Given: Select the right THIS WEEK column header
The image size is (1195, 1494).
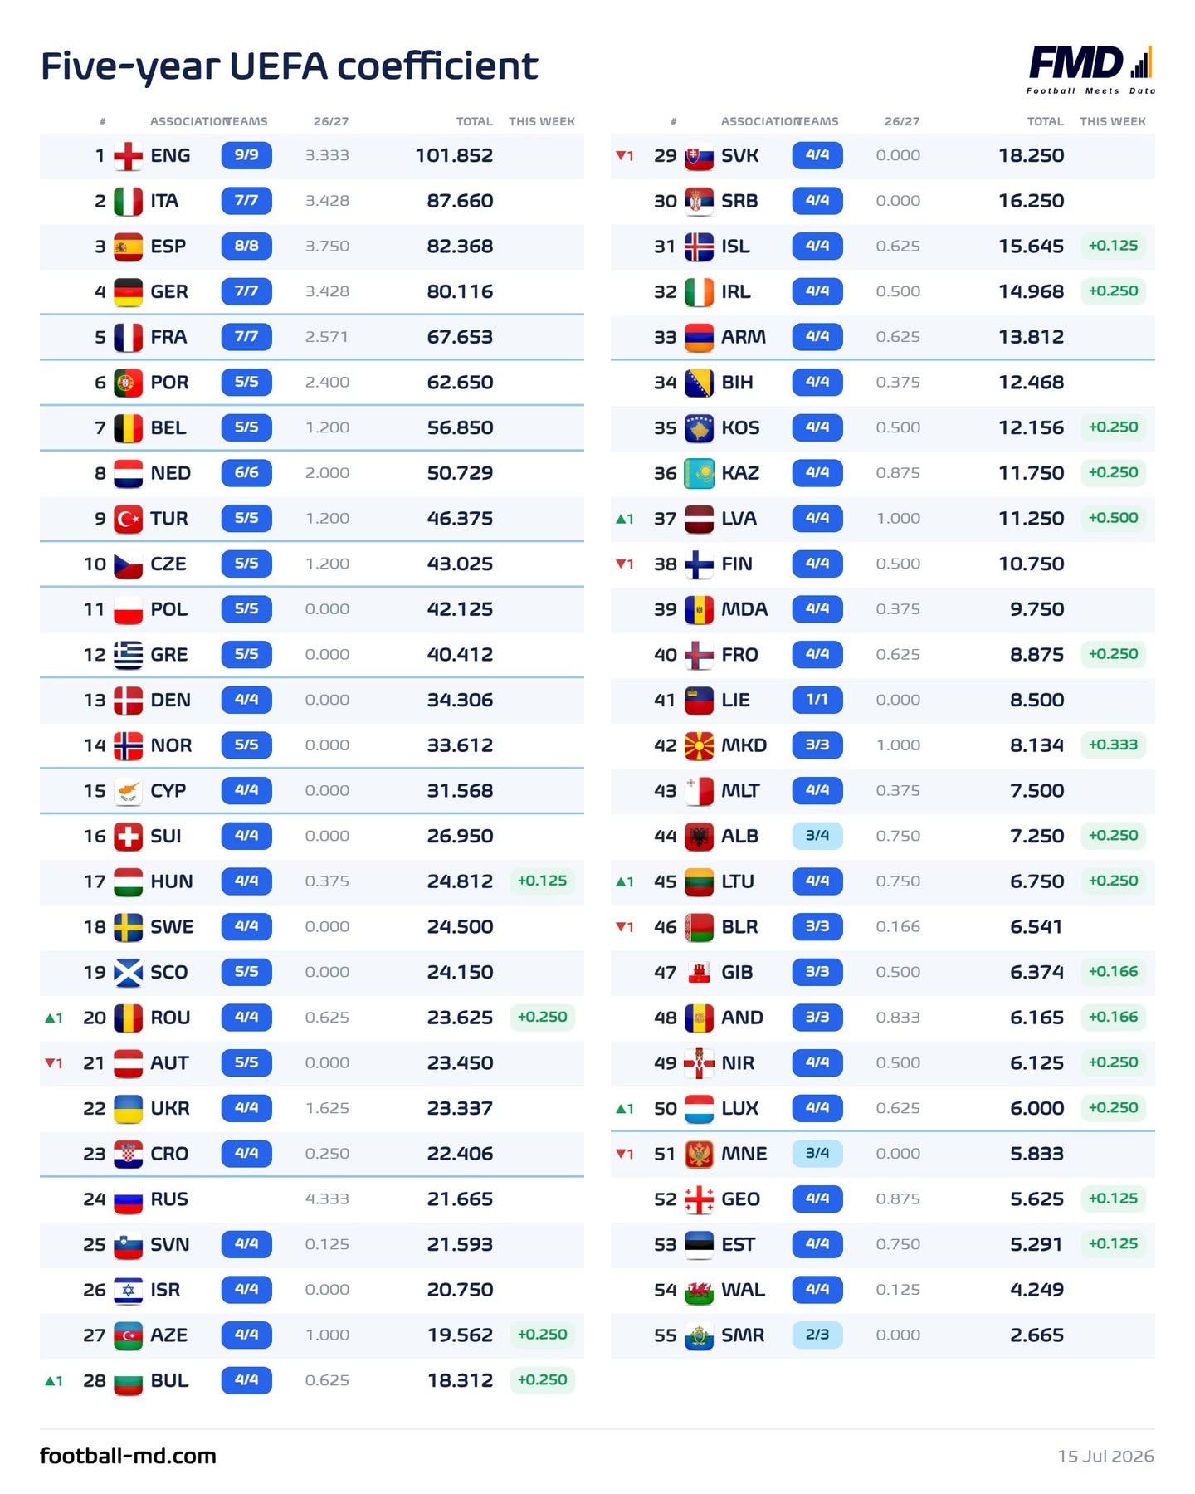Looking at the screenshot, I should coord(1113,121).
